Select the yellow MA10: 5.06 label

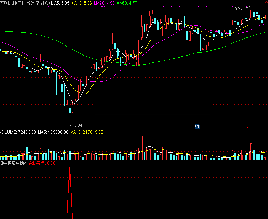pos(82,3)
